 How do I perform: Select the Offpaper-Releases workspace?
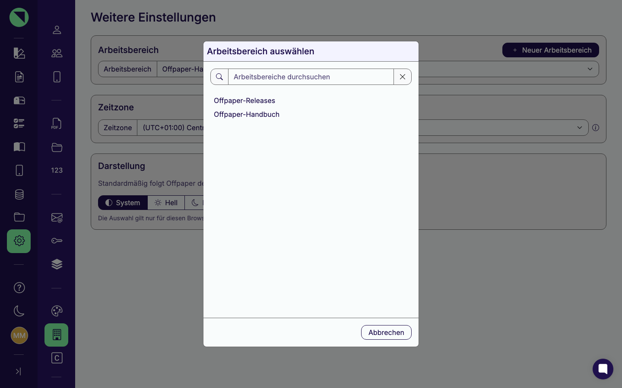click(x=244, y=100)
